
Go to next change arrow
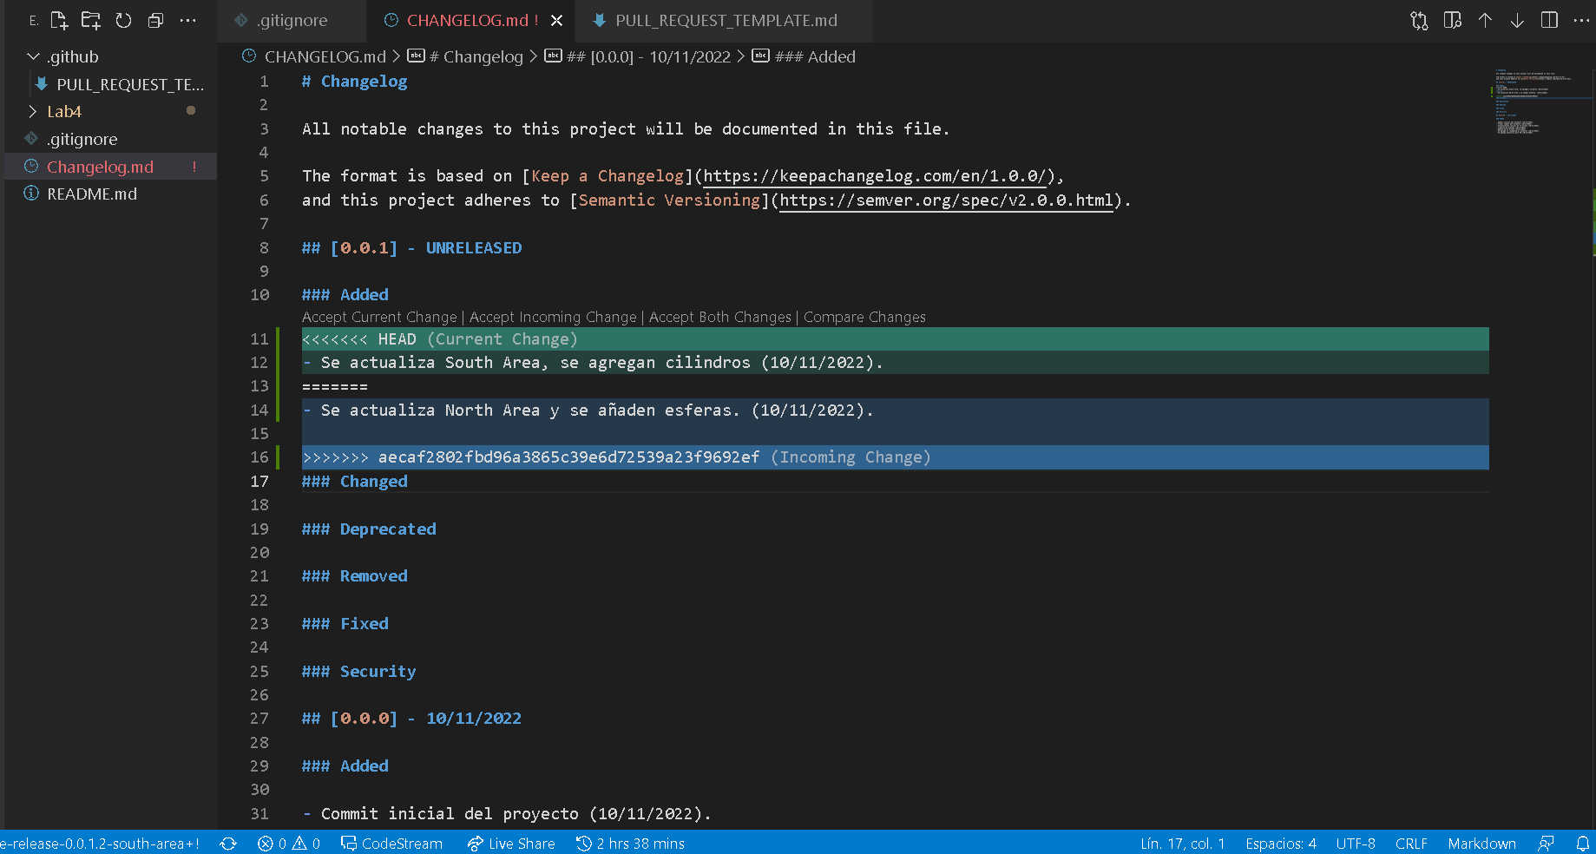[1517, 20]
